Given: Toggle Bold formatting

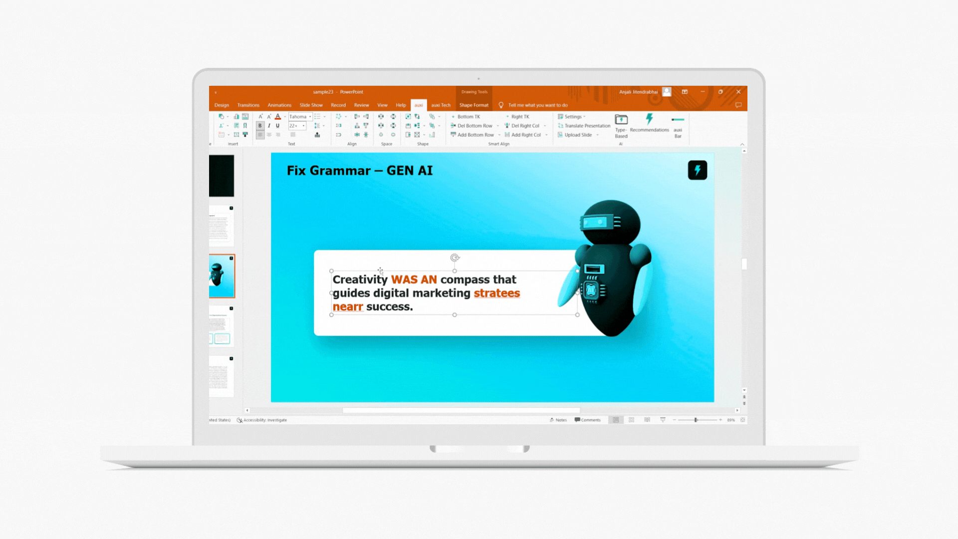Looking at the screenshot, I should [260, 126].
